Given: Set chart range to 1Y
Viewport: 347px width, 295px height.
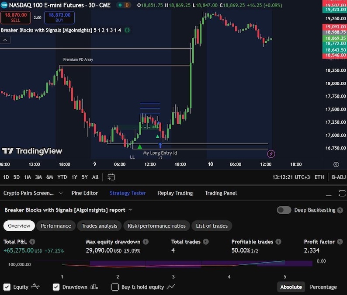Looking at the screenshot, I should point(74,177).
